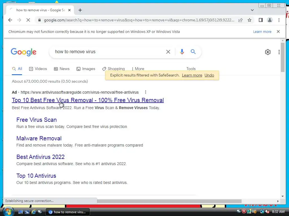Screen dimensions: 289x216
Task: Click the muted volume tray icon
Action: coord(267,211)
